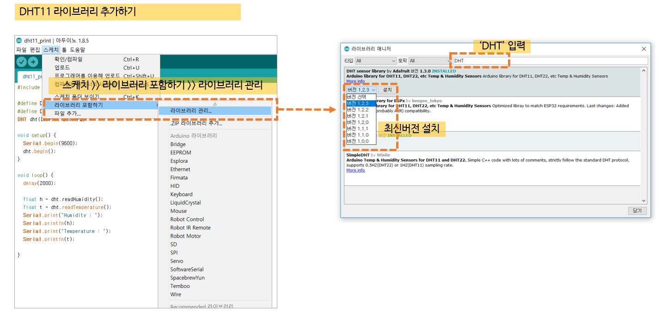Select the SimpleDHT library entry title
Image resolution: width=661 pixels, height=319 pixels.
pyautogui.click(x=358, y=155)
